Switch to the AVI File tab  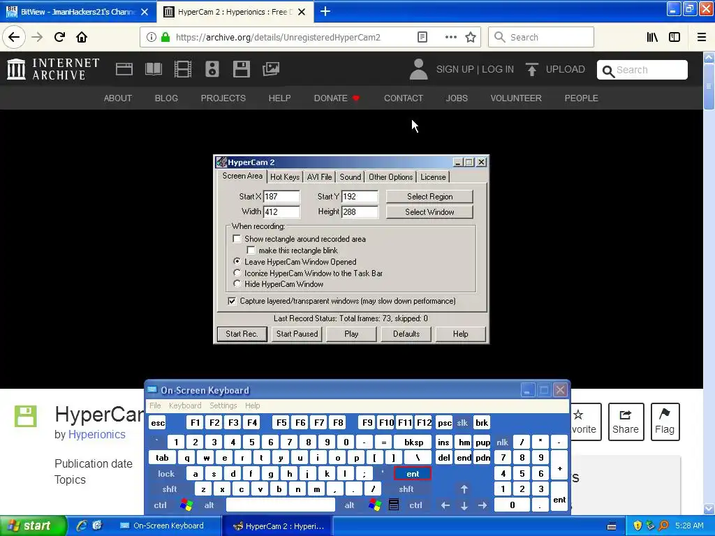point(319,177)
